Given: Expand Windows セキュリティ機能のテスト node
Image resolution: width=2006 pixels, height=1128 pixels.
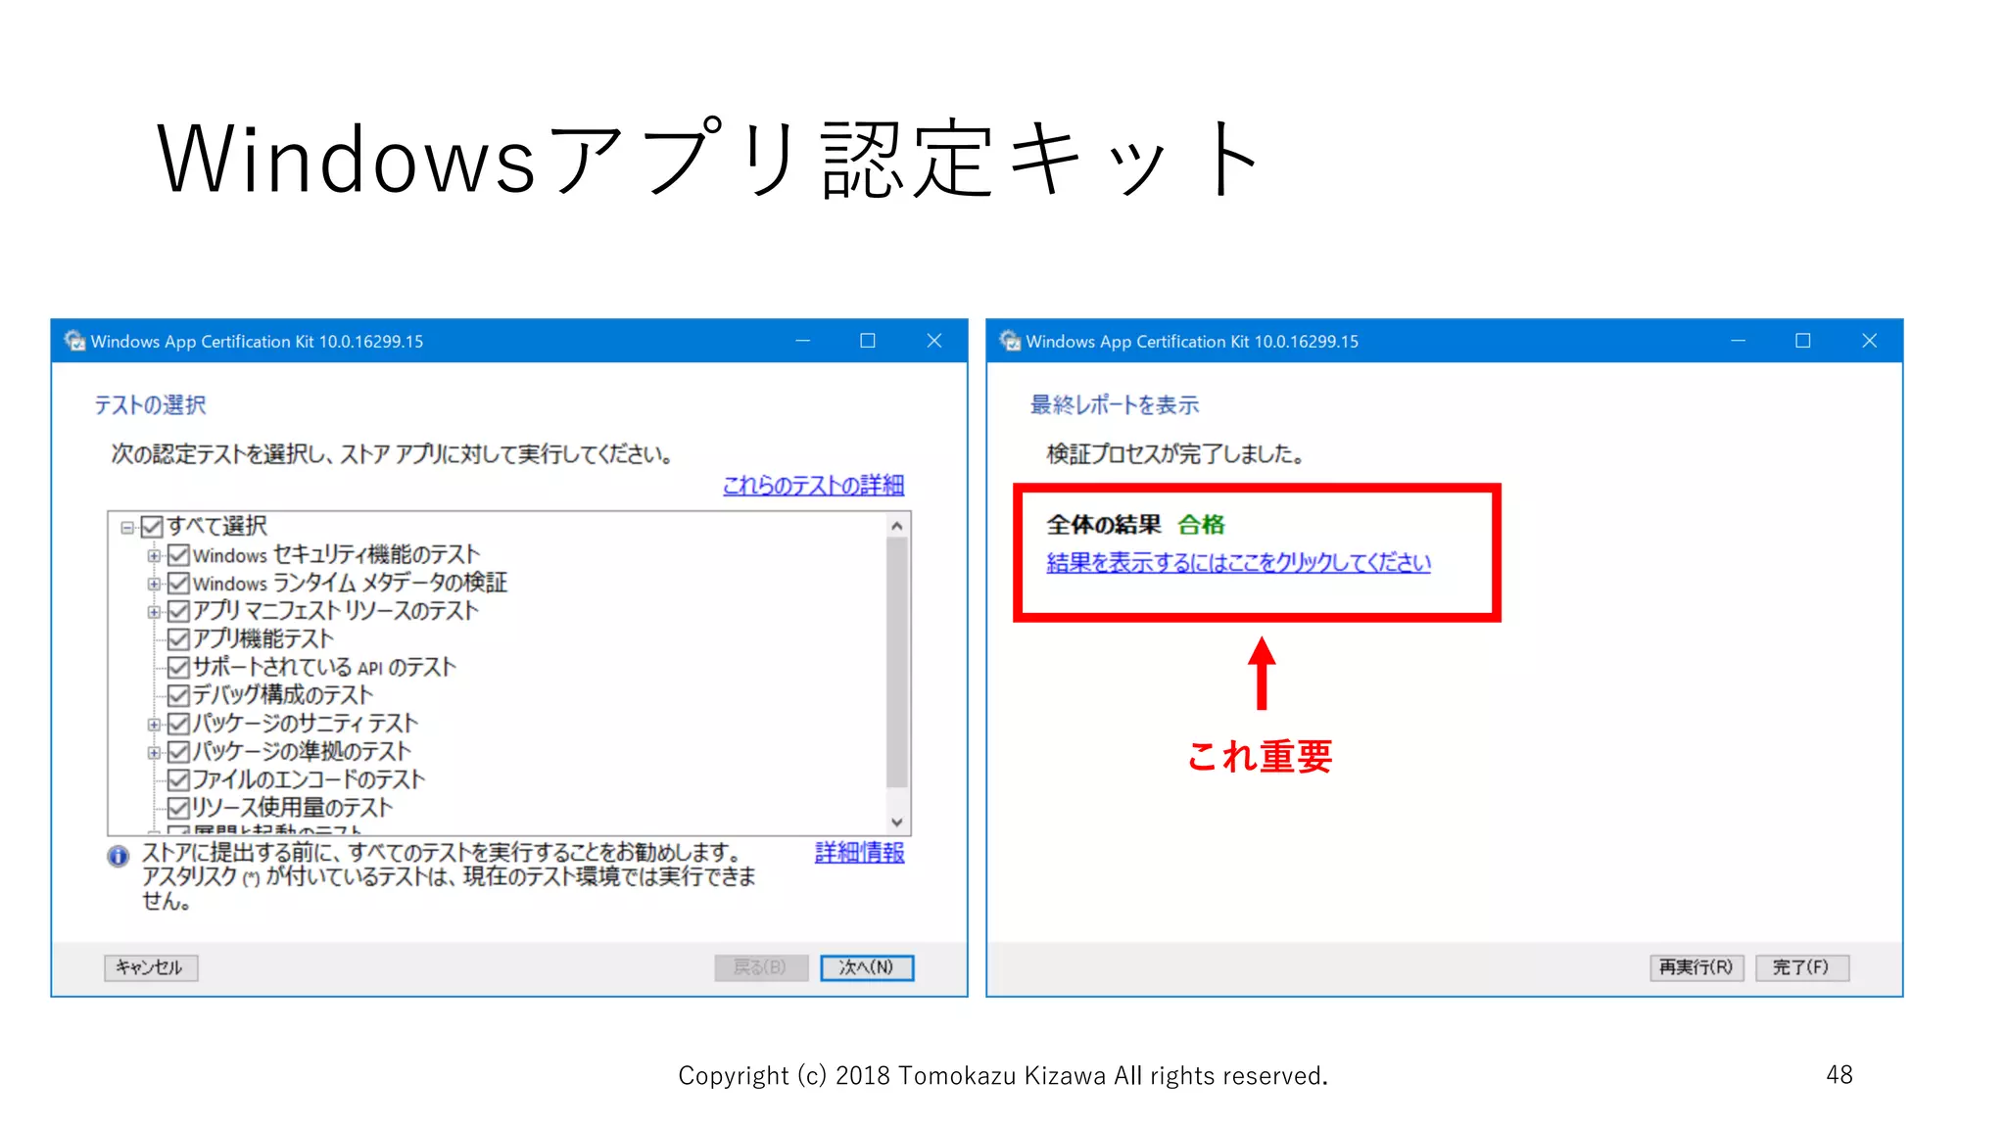Looking at the screenshot, I should click(154, 556).
